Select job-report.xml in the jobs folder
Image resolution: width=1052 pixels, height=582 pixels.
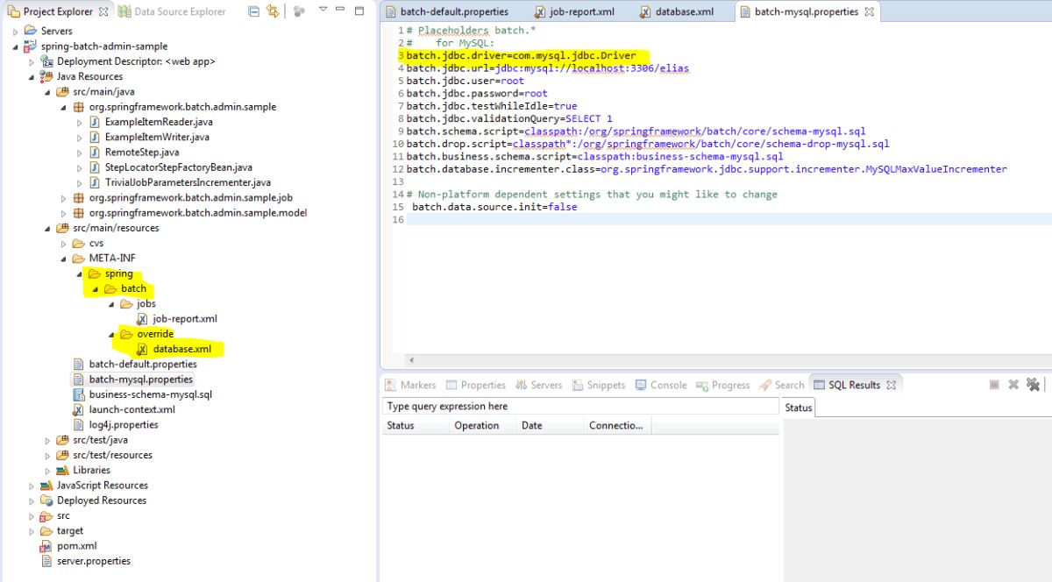click(x=185, y=319)
